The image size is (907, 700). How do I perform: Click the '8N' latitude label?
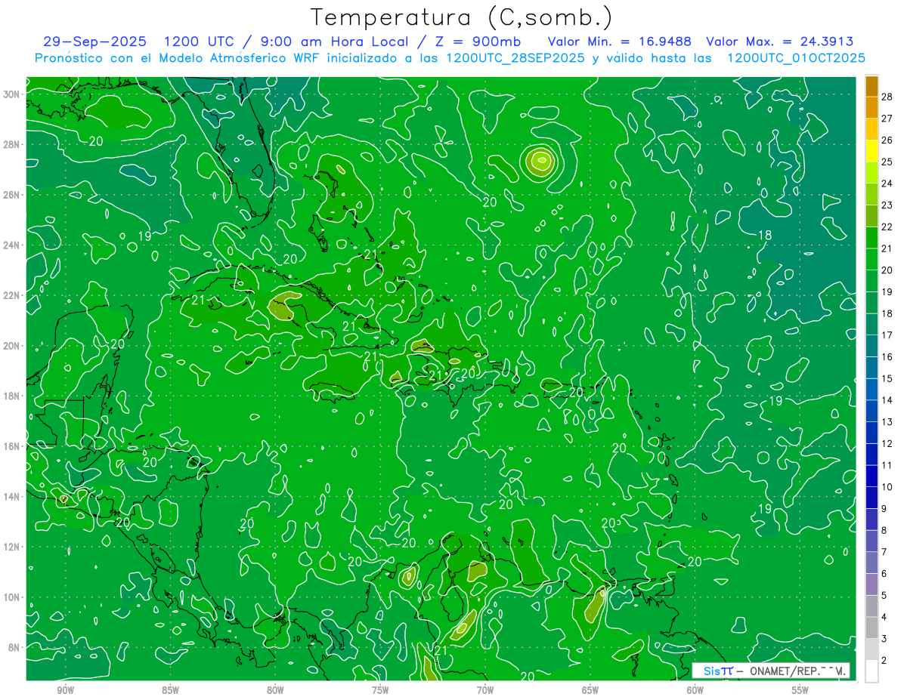14,647
